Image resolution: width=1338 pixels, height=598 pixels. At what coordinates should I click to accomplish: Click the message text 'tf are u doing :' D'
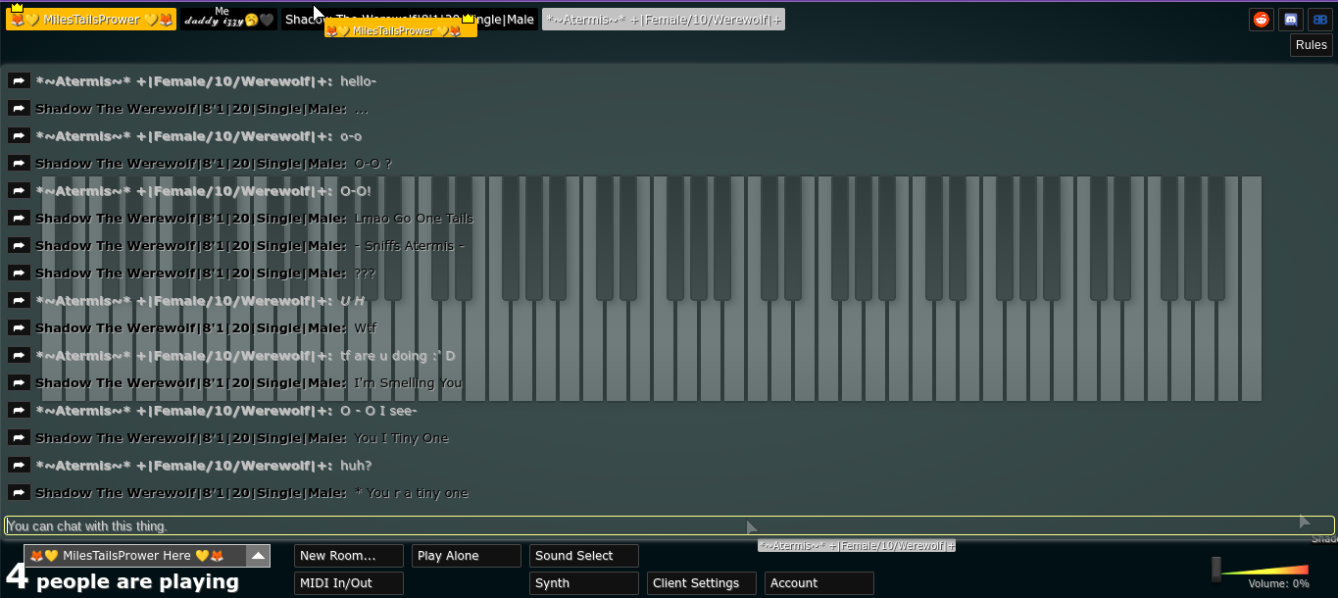point(398,356)
